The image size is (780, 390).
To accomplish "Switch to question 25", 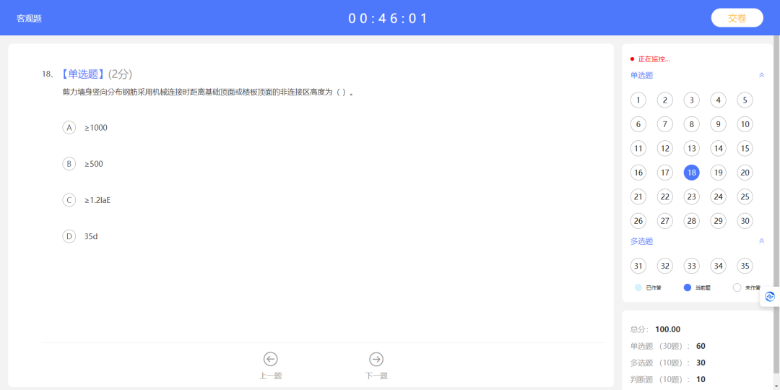I will (x=745, y=196).
